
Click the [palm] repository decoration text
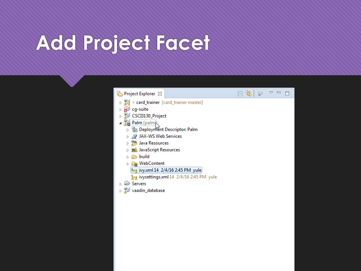150,123
